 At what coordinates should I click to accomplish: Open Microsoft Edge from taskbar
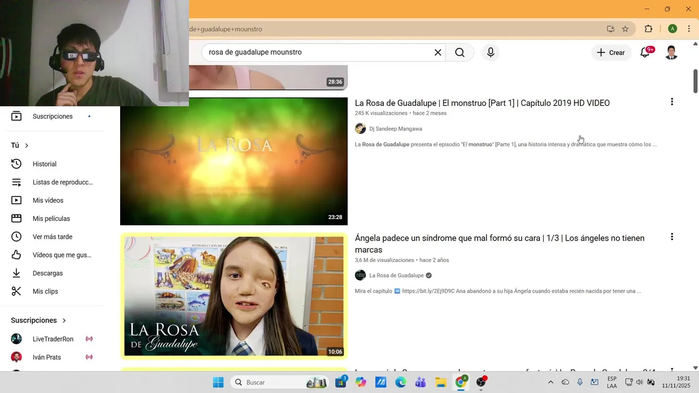(x=401, y=382)
